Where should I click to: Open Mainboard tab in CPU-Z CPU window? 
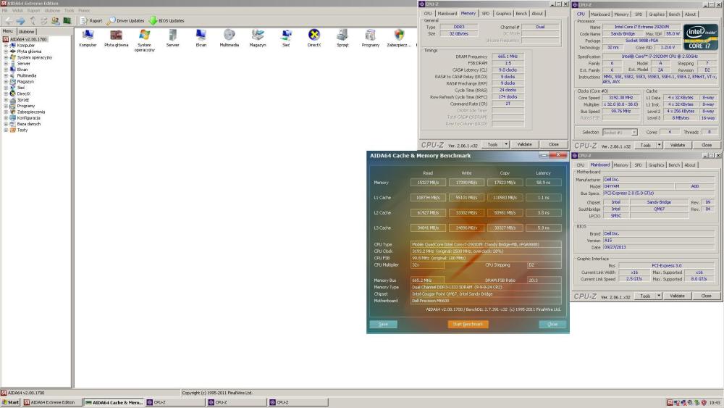[599, 14]
